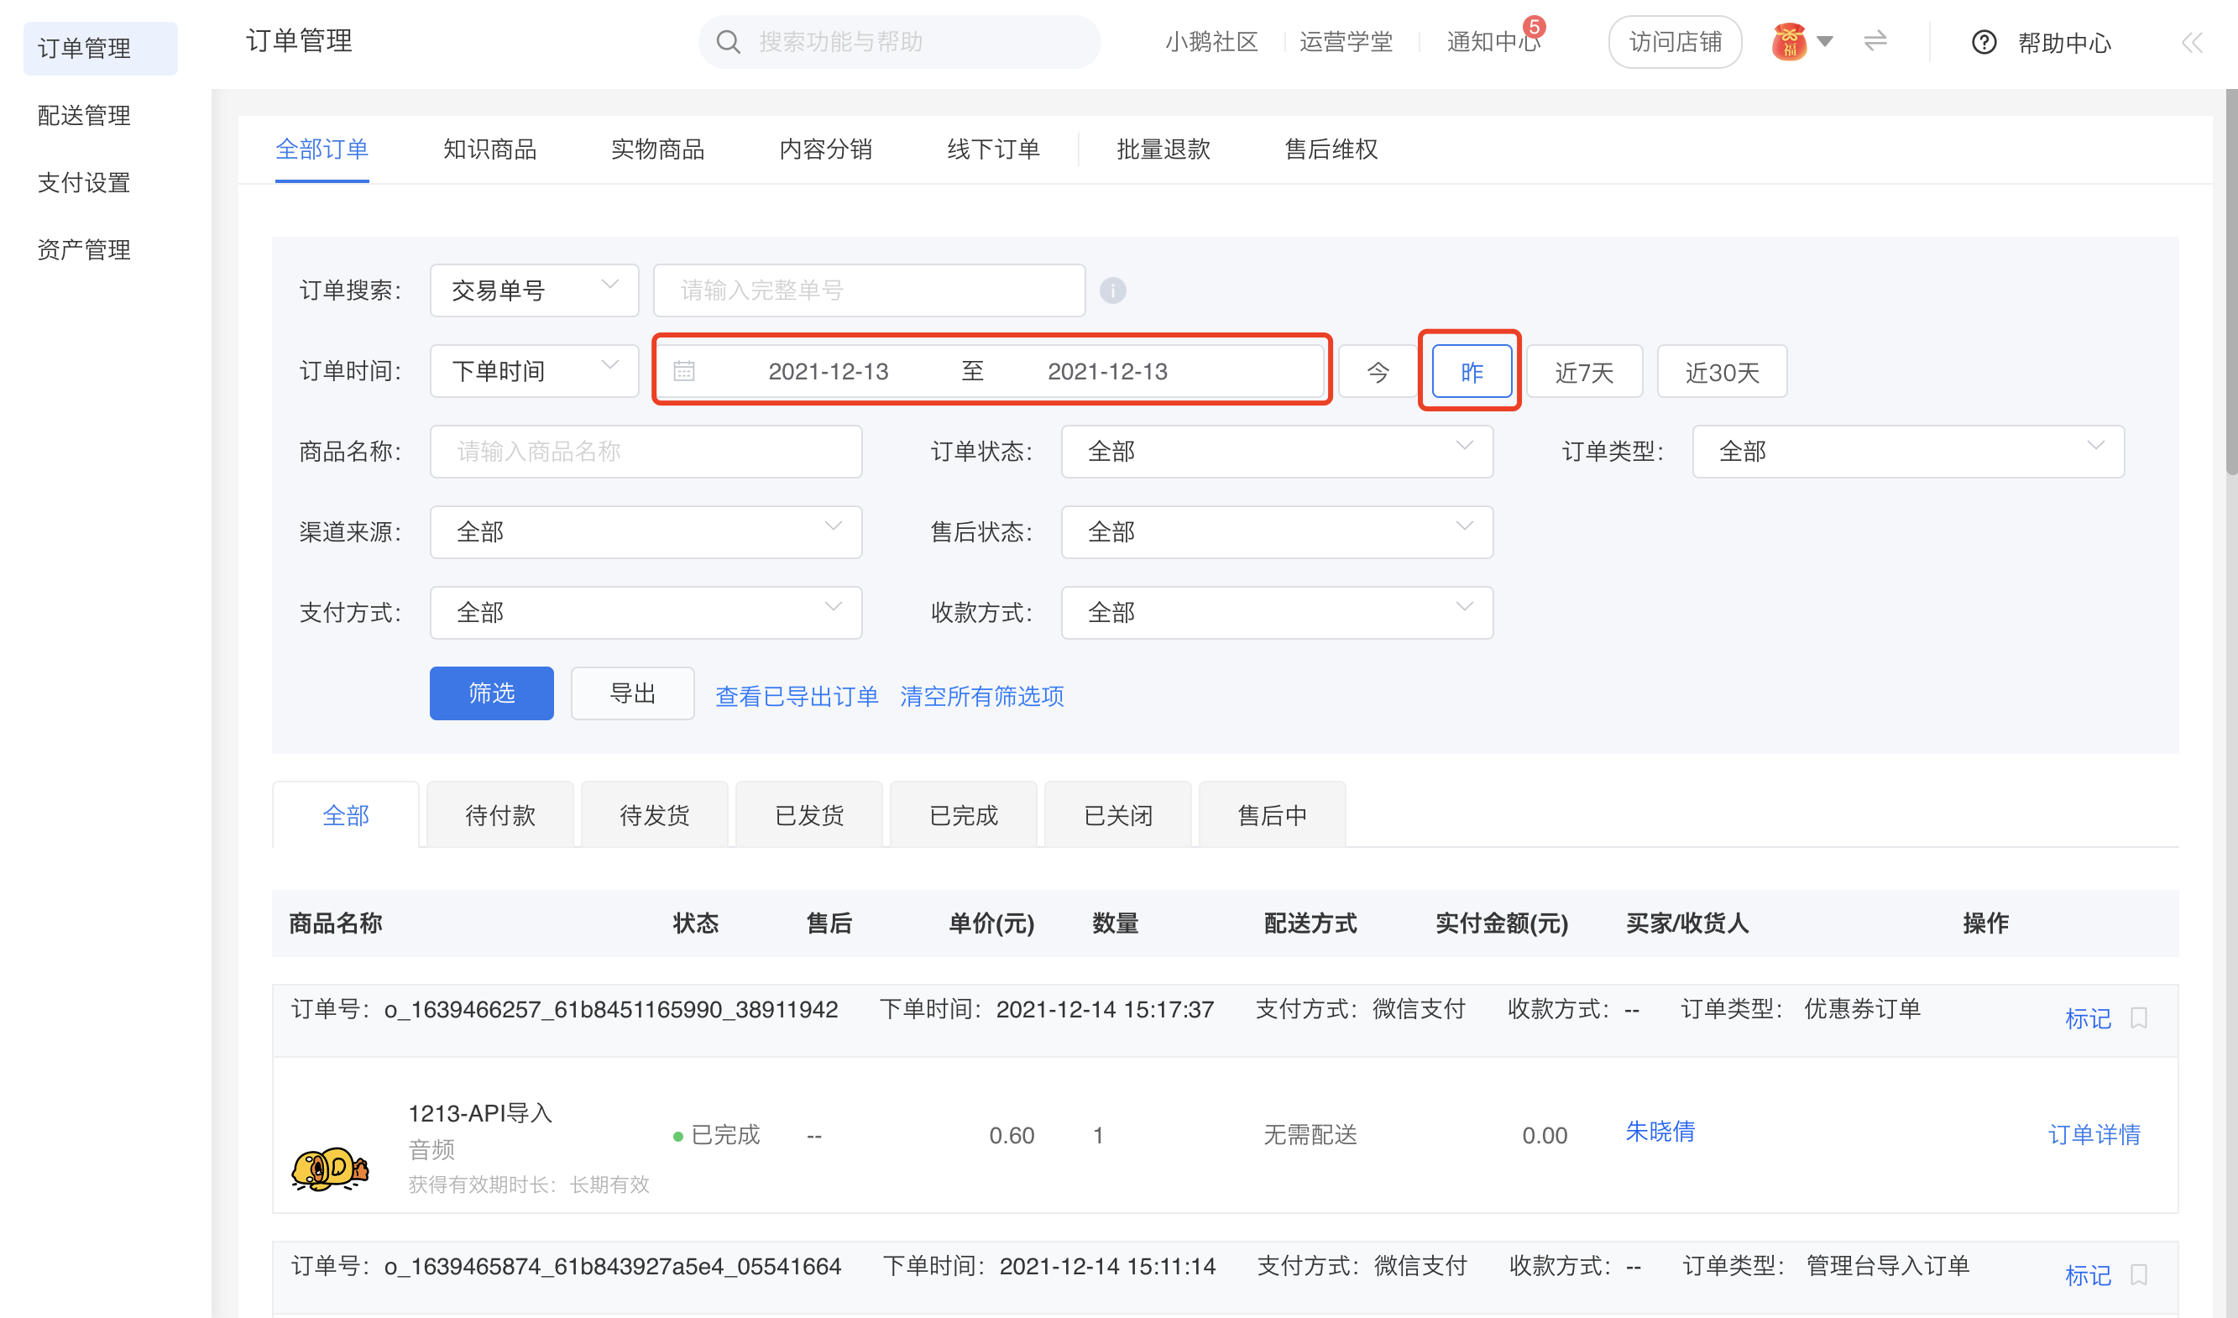Click the blue 筛选 button
The image size is (2238, 1318).
pos(491,693)
